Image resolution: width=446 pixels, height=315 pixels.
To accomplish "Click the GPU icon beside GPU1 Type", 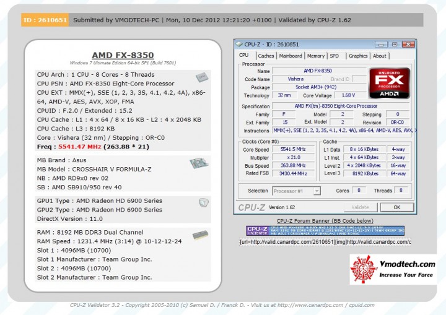I will pos(204,202).
